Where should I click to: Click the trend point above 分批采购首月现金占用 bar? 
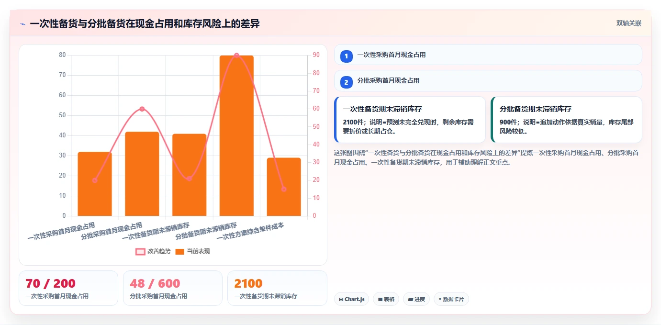pyautogui.click(x=142, y=109)
